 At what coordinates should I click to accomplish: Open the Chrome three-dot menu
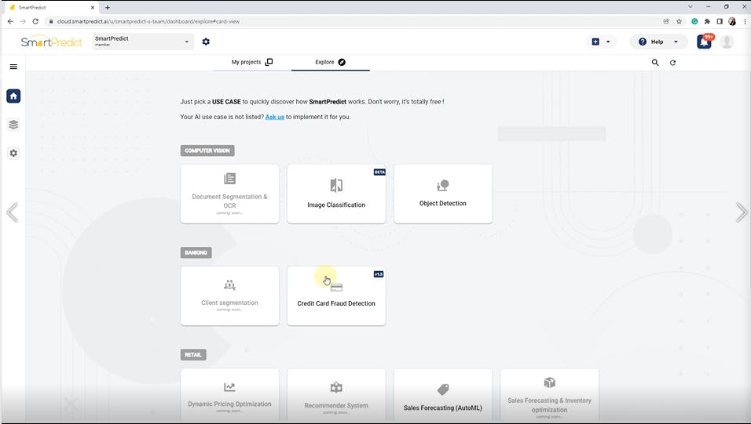coord(745,21)
